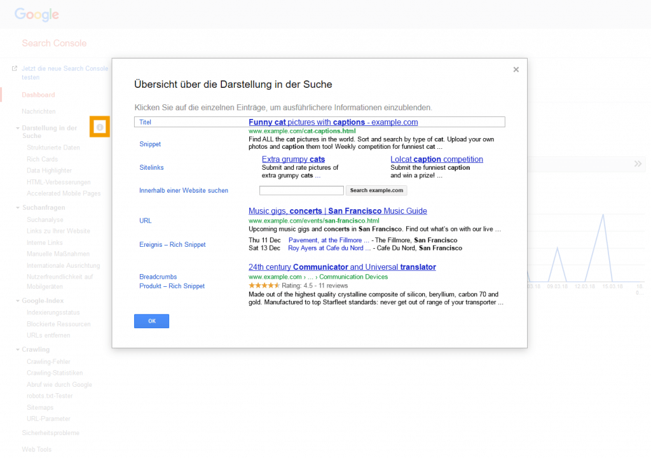Click Pavement, at the Fillmore event link
The height and width of the screenshot is (458, 651).
click(329, 240)
